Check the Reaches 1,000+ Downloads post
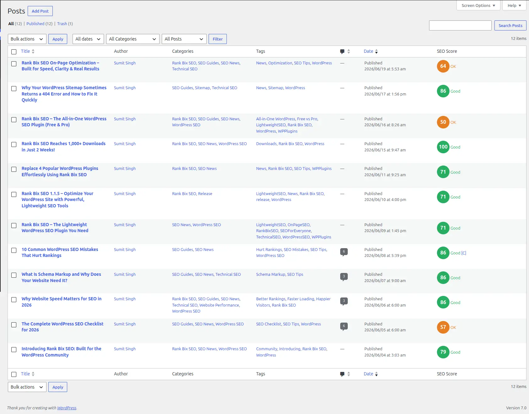The height and width of the screenshot is (414, 529). (14, 144)
